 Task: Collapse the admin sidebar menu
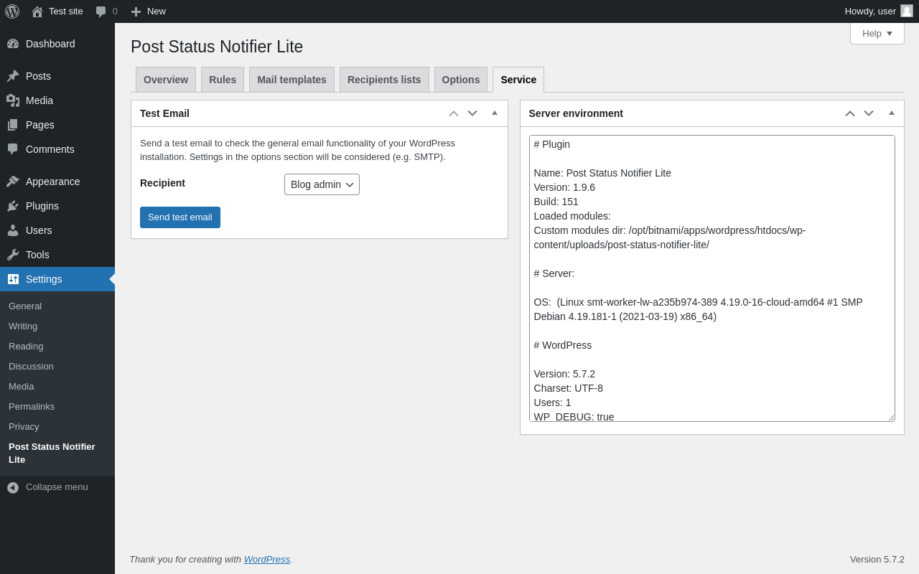point(47,487)
